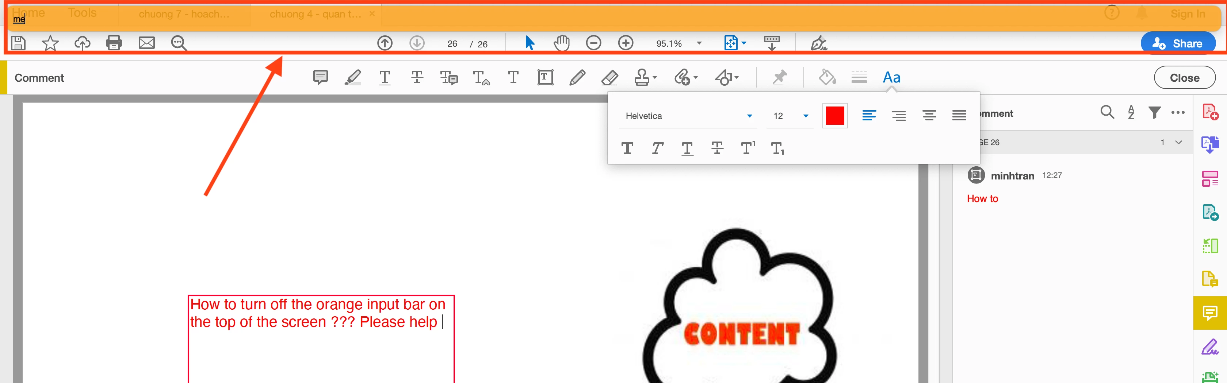Viewport: 1227px width, 383px height.
Task: Toggle bold text style
Action: (627, 148)
